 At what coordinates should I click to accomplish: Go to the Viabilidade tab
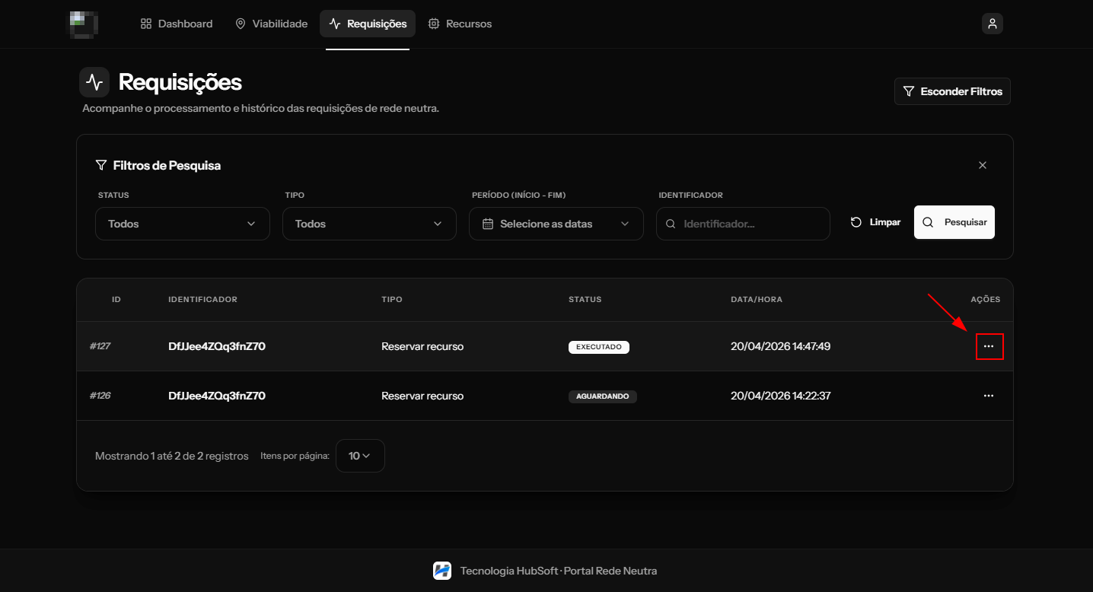271,24
